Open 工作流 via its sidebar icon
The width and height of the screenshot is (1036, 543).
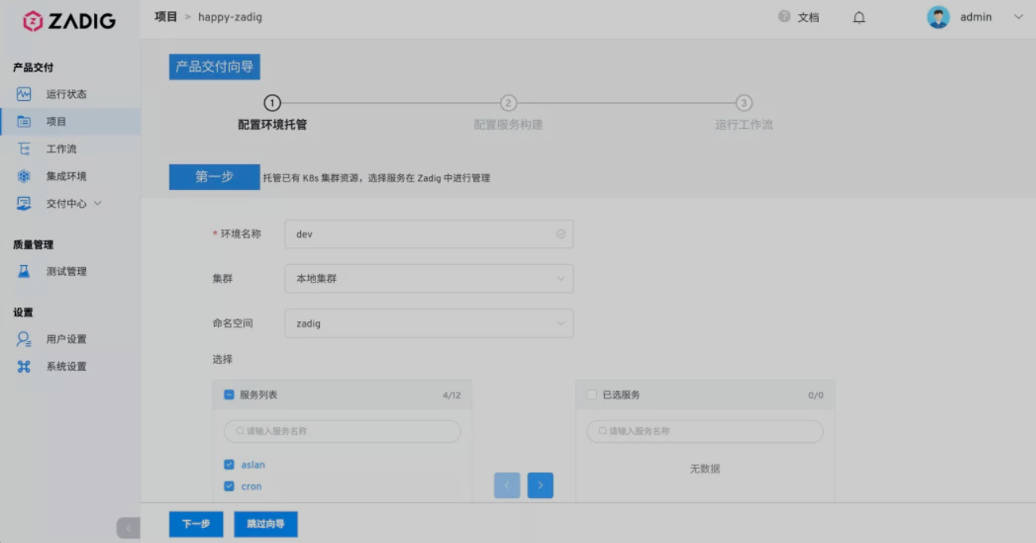pos(24,148)
